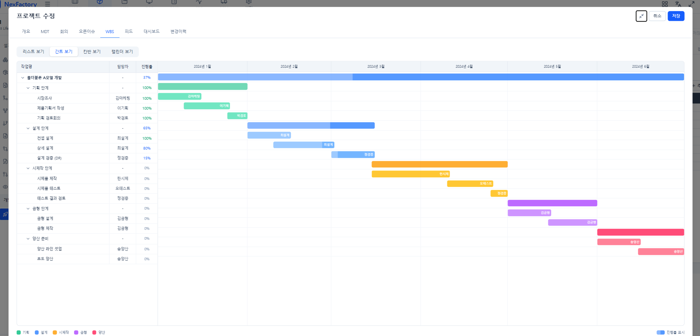Switch to the 개요 tab
Image resolution: width=700 pixels, height=336 pixels.
pos(26,32)
